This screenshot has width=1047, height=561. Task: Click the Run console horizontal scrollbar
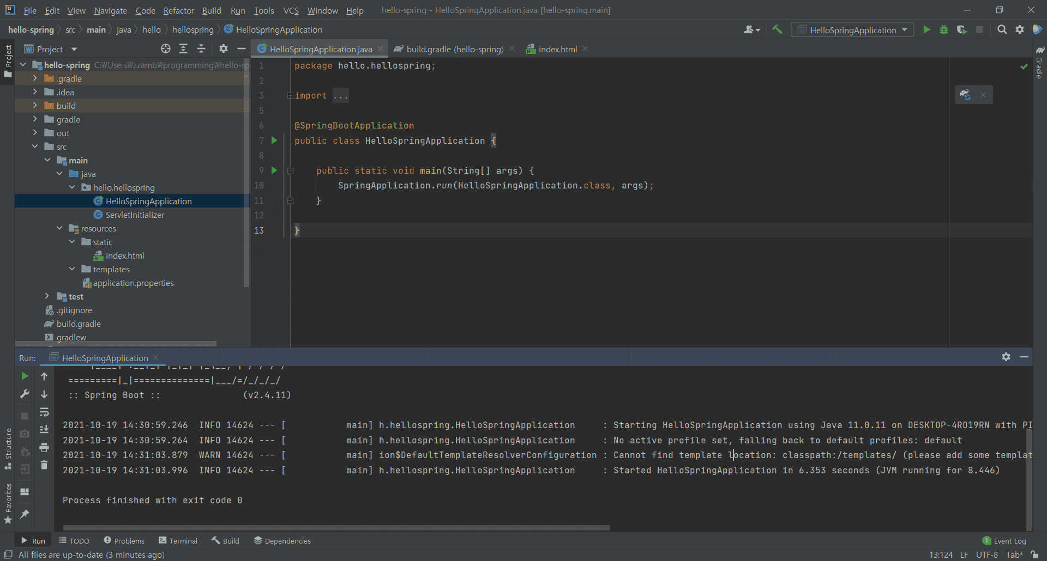point(336,527)
